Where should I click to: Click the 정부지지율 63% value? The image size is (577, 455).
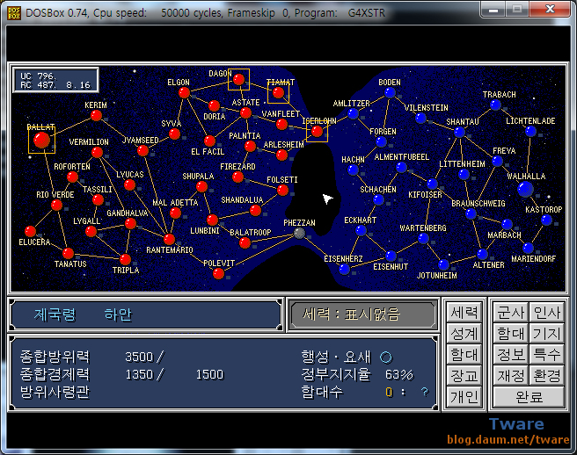coord(399,374)
